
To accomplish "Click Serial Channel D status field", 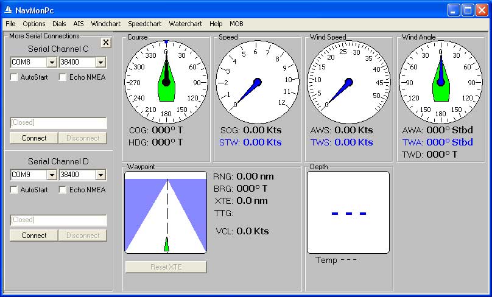I will click(x=58, y=220).
